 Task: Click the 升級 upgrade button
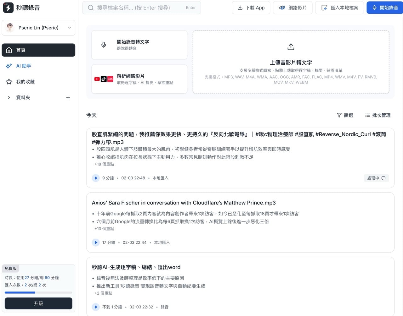tap(38, 303)
